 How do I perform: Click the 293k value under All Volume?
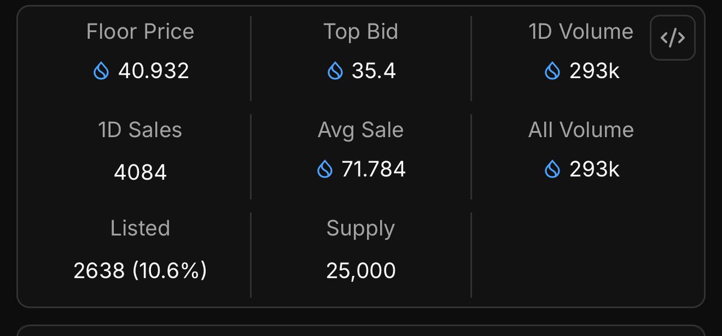coord(594,170)
